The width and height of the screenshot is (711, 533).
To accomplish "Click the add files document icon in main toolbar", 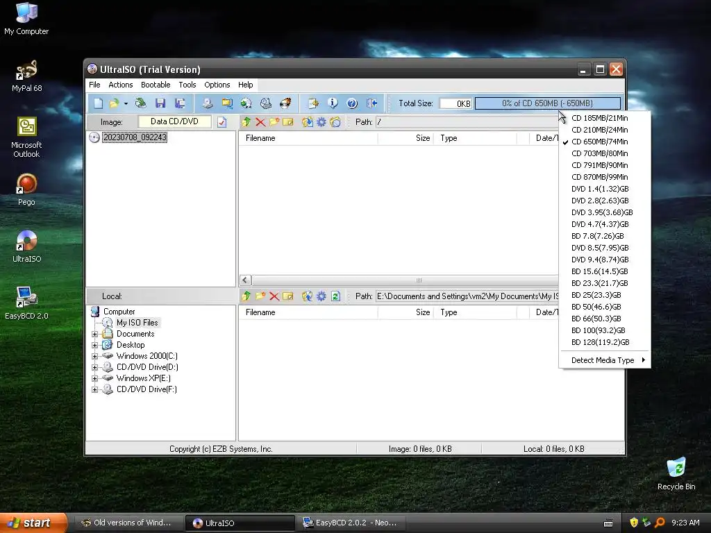I will click(313, 103).
